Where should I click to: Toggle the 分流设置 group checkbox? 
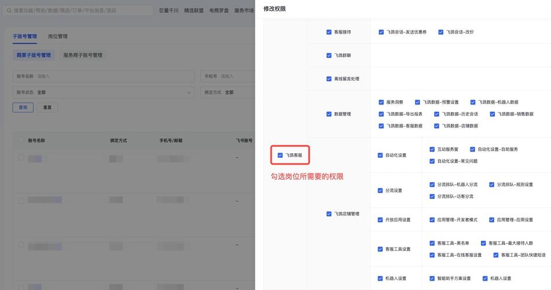[380, 190]
